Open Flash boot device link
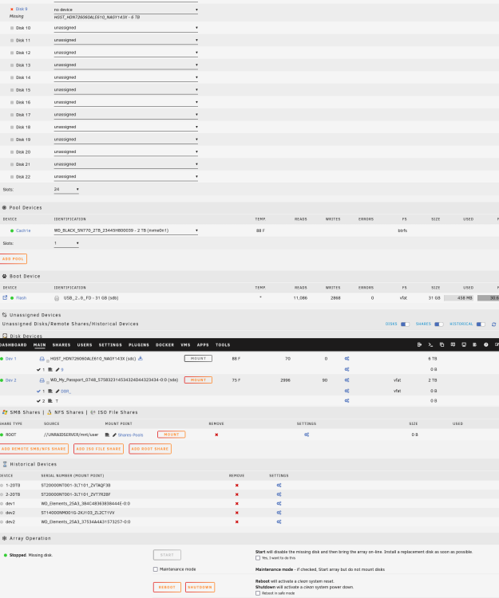Image resolution: width=499 pixels, height=598 pixels. click(x=22, y=298)
